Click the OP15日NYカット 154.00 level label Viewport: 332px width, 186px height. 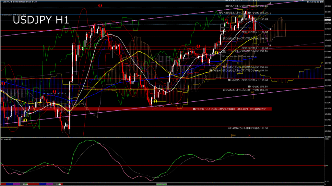pos(255,48)
